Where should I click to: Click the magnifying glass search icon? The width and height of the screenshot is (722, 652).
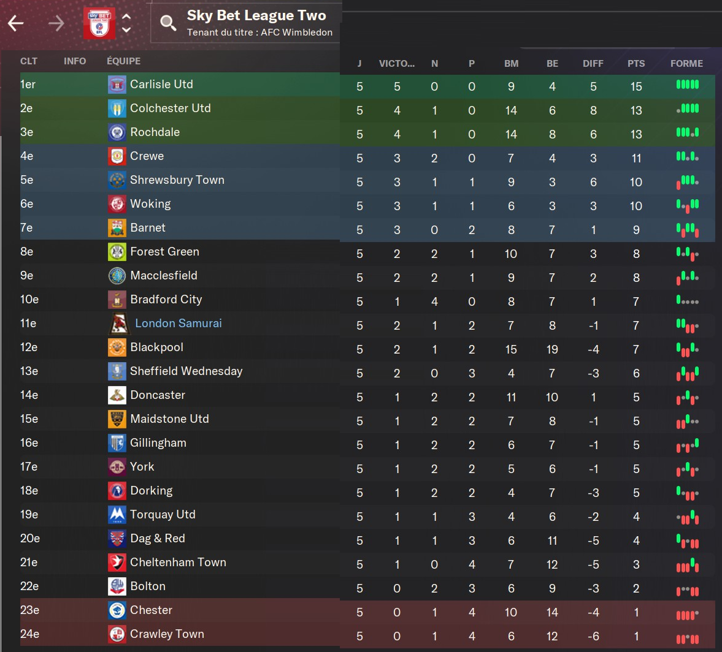[x=167, y=23]
